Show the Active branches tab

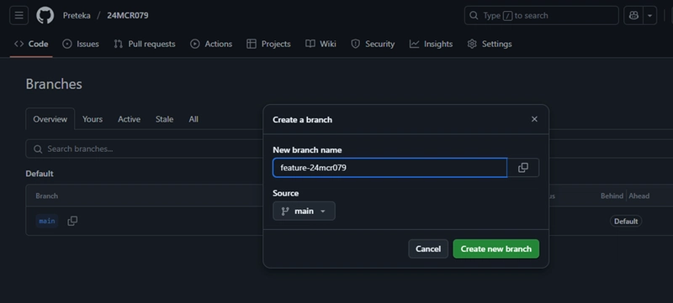click(130, 119)
